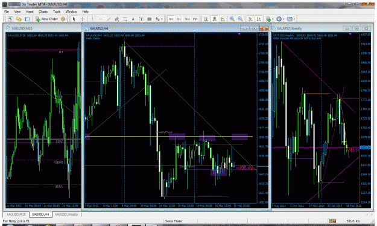Click the red <196:49 label on H4 chart

[244, 168]
